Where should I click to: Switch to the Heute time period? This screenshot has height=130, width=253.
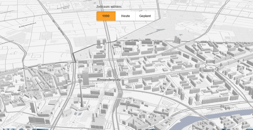point(125,16)
